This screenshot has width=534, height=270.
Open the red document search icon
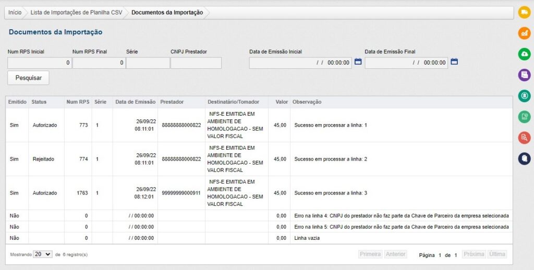pos(524,138)
